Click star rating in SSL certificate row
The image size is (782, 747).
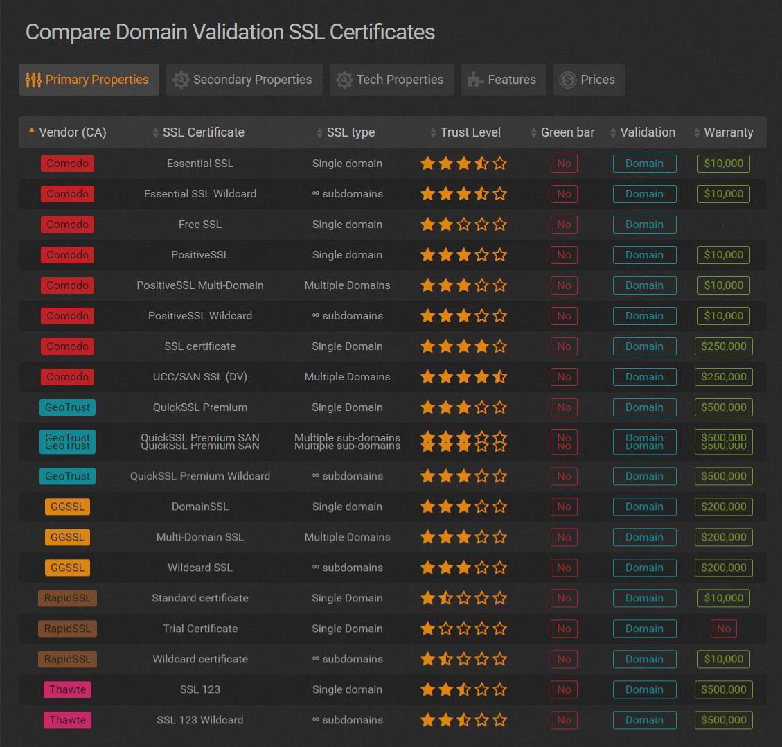coord(464,346)
